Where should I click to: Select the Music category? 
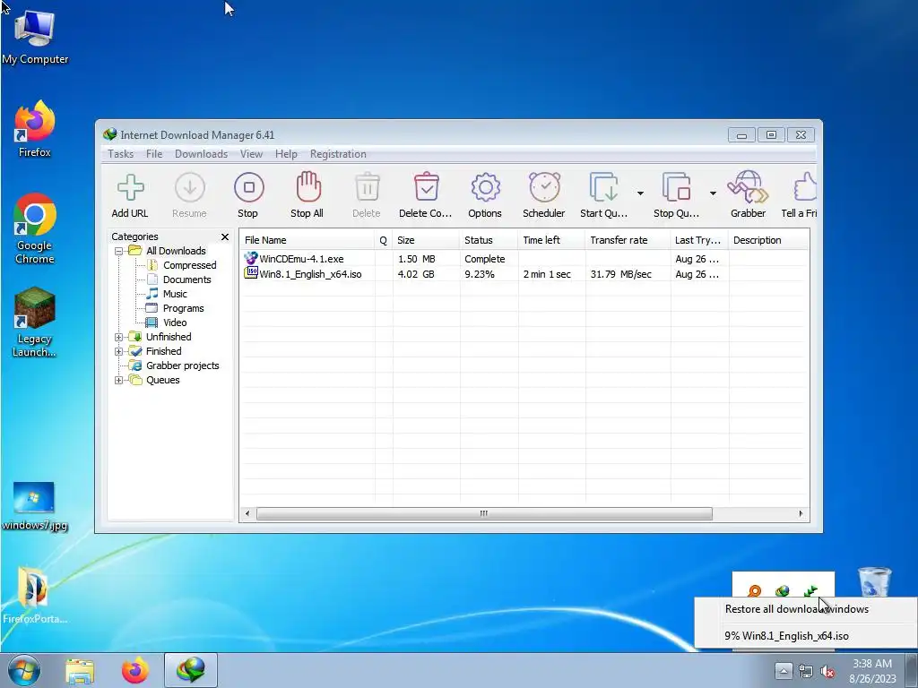pyautogui.click(x=175, y=294)
